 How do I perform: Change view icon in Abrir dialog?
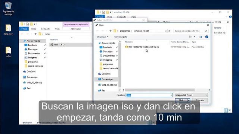[191, 37]
